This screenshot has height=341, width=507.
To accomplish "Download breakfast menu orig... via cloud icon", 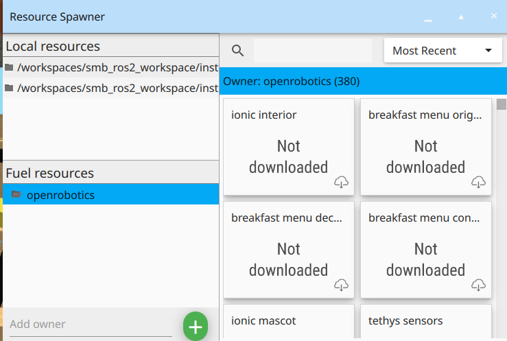I will tap(478, 182).
